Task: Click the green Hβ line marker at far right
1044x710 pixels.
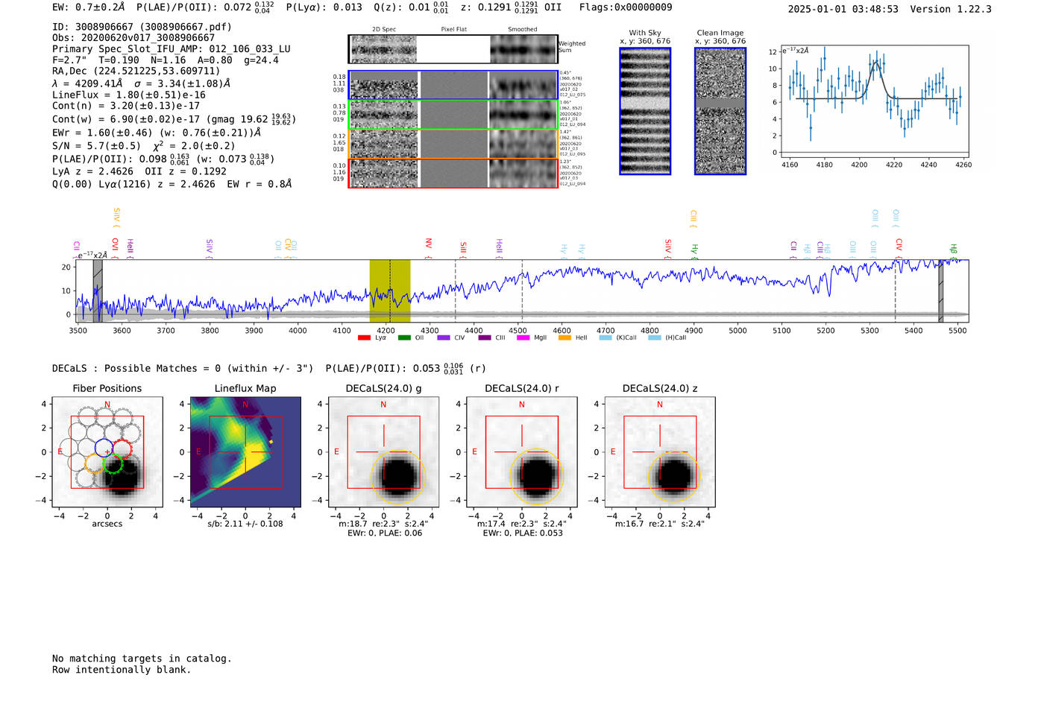Action: [x=953, y=249]
